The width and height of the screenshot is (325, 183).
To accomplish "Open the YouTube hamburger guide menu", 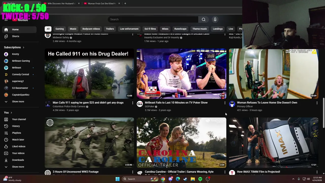I will [6, 20].
